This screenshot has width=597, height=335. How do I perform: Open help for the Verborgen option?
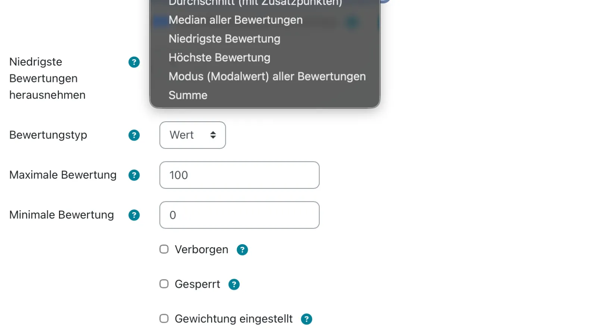pyautogui.click(x=242, y=249)
